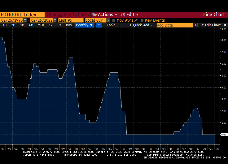Click the Edit Chart pencil button
The width and height of the screenshot is (228, 164).
click(x=210, y=25)
